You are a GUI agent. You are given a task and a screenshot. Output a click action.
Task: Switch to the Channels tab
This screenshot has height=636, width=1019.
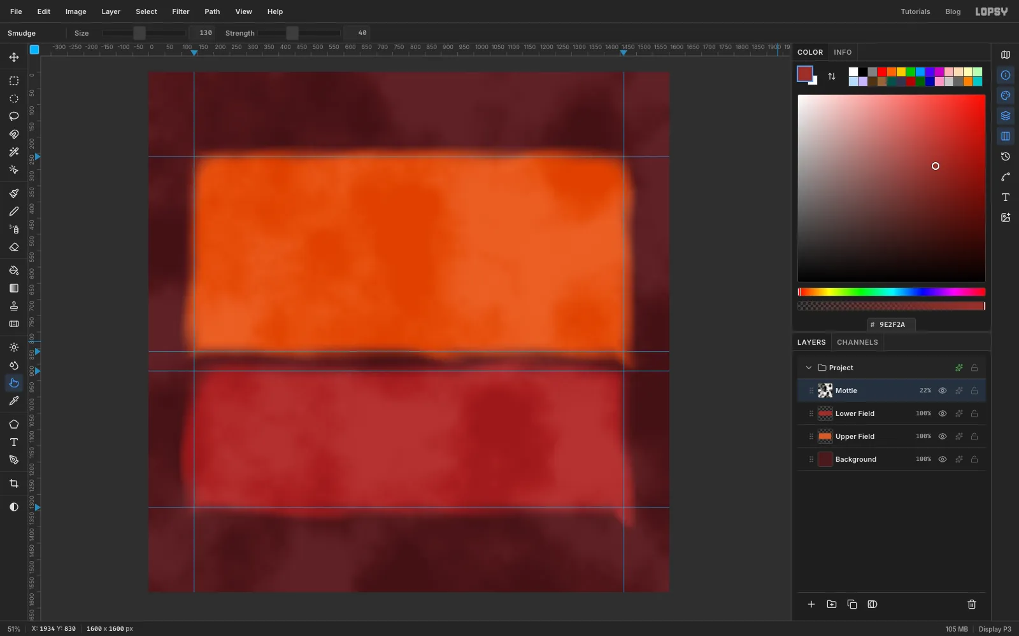click(x=857, y=342)
